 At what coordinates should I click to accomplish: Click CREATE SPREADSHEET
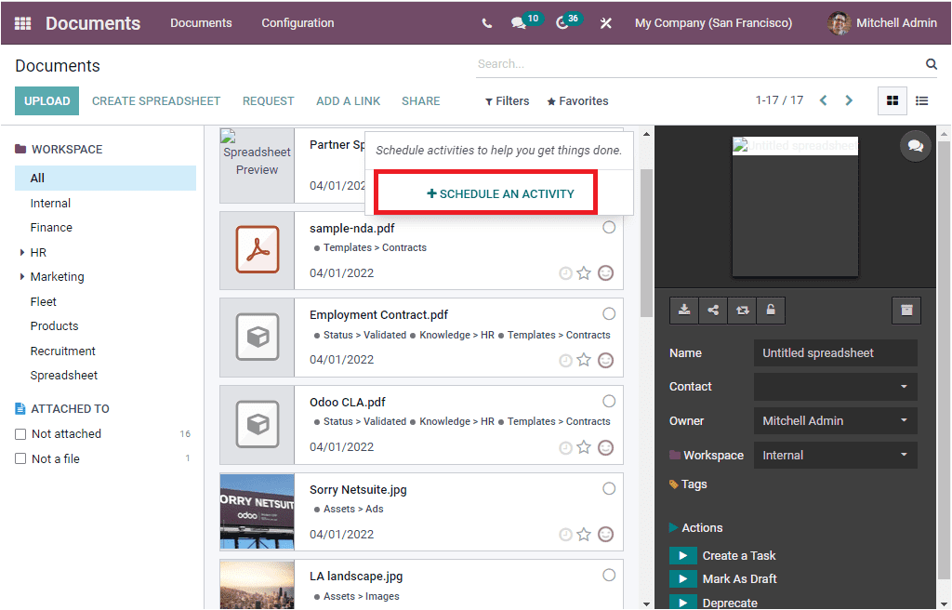point(156,100)
